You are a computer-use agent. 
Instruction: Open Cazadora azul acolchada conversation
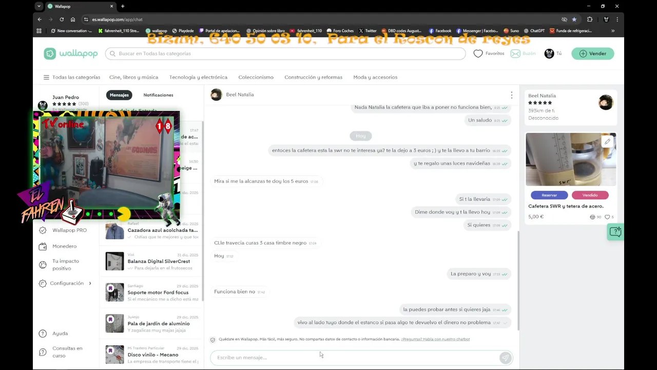pos(152,230)
